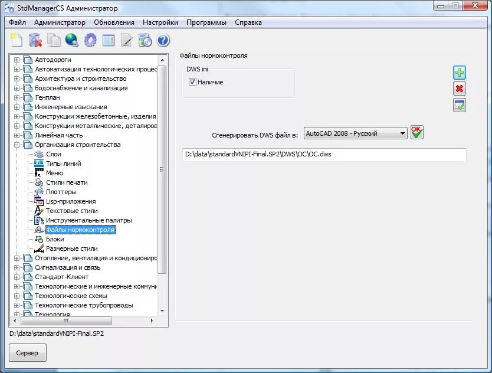Expand the Линейная часть node
The image size is (492, 373).
pos(17,135)
